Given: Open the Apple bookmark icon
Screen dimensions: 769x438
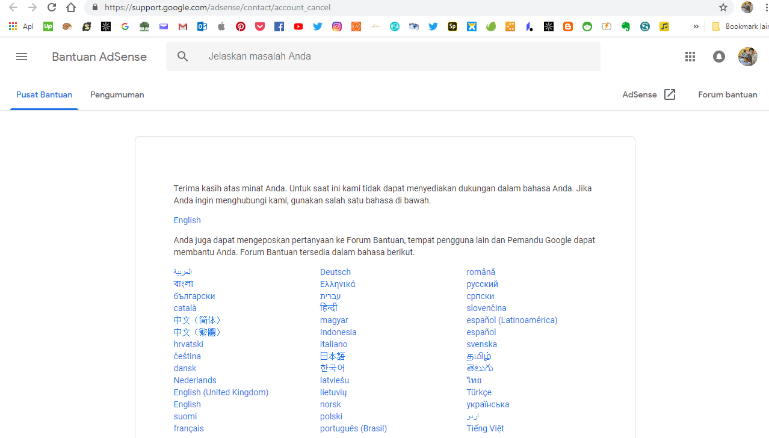Looking at the screenshot, I should point(221,26).
